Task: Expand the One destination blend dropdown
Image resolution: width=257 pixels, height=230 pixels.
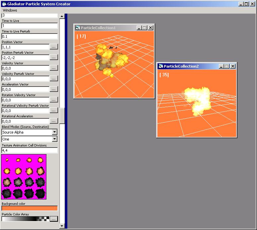Action: [x=55, y=139]
